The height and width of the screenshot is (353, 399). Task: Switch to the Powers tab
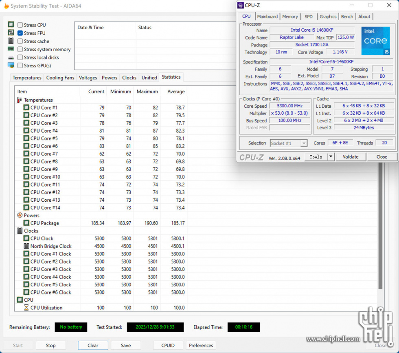click(110, 78)
